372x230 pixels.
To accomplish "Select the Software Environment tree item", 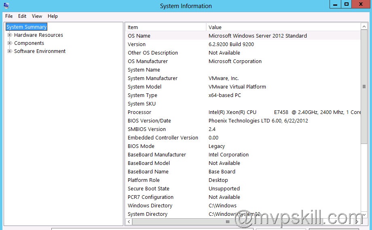I will click(40, 51).
